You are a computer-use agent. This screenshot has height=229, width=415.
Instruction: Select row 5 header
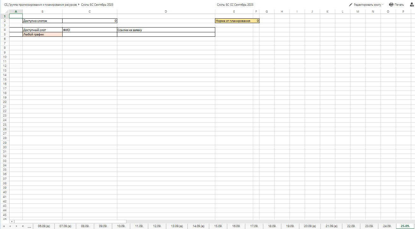(x=5, y=34)
